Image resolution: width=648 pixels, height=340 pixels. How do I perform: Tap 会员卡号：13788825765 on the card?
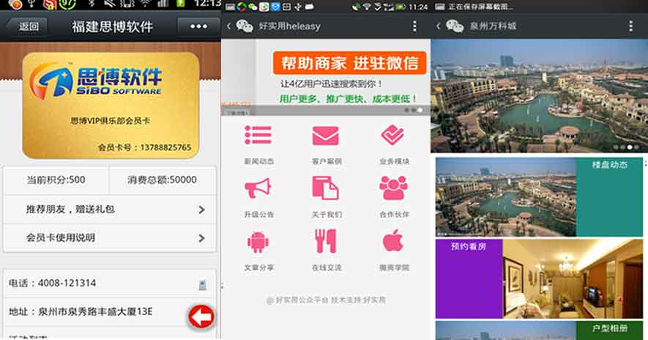[x=145, y=147]
